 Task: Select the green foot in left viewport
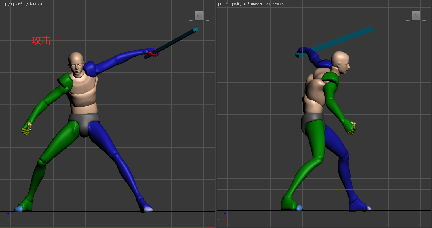click(x=289, y=204)
